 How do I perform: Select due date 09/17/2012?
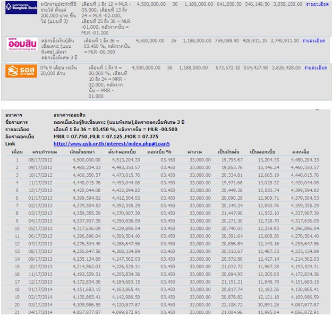(x=40, y=167)
